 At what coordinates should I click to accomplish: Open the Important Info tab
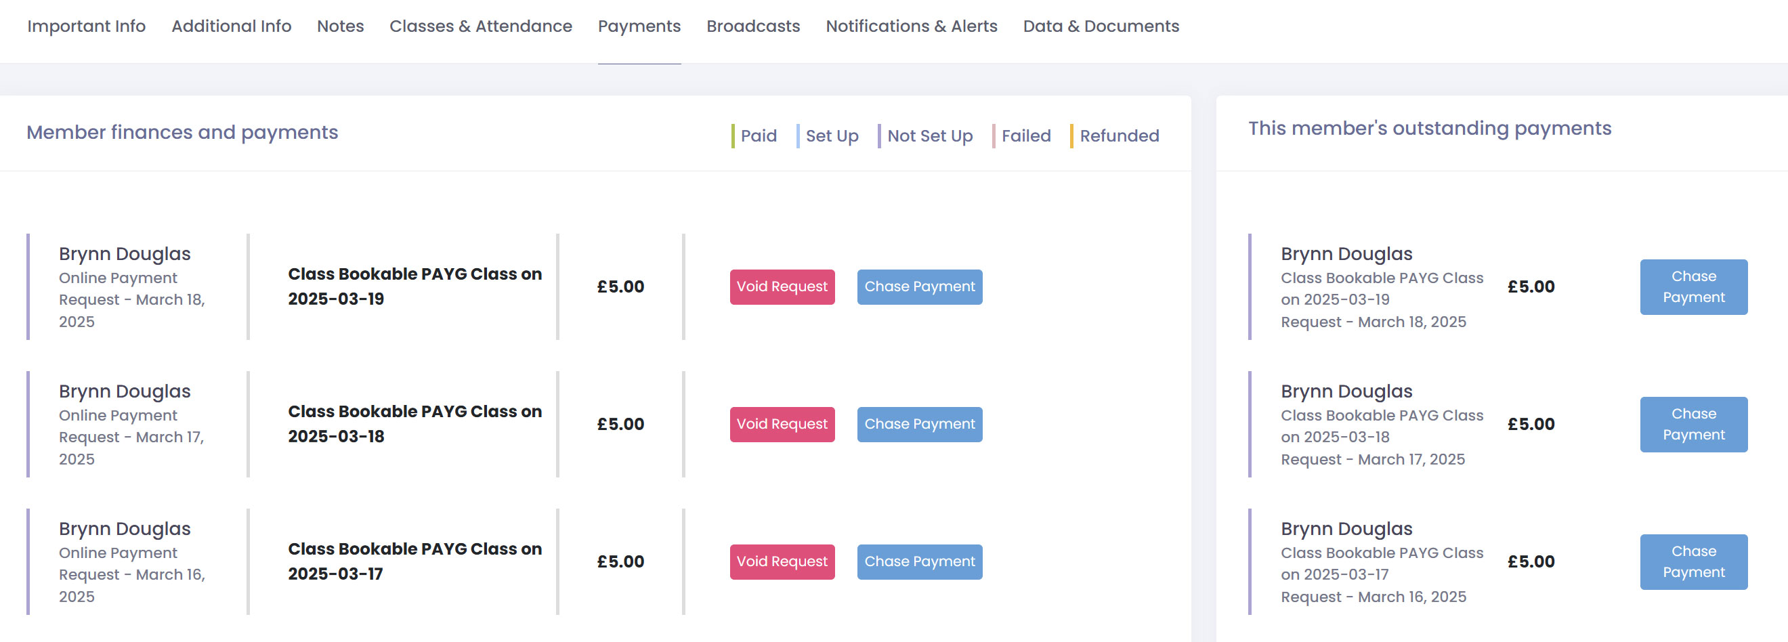click(x=86, y=26)
